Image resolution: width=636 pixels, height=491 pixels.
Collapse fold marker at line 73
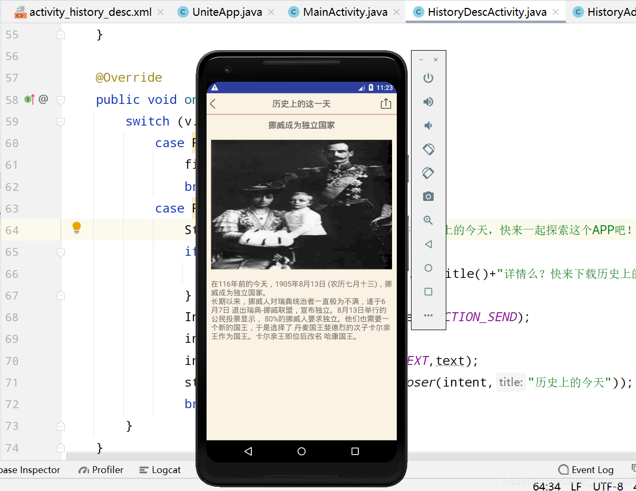(61, 426)
